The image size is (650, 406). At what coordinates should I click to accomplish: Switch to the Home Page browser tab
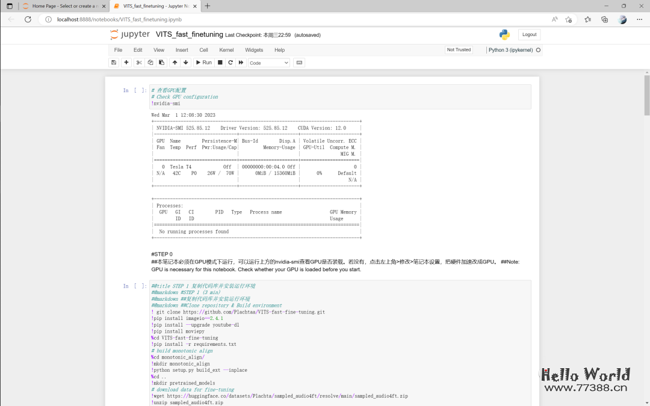63,6
